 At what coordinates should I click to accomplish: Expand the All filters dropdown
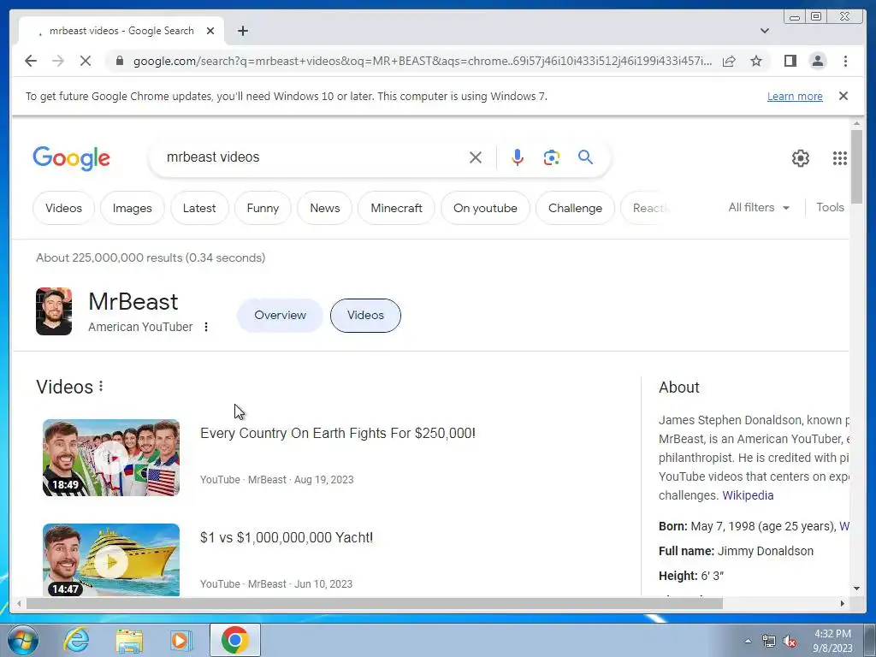click(x=759, y=208)
